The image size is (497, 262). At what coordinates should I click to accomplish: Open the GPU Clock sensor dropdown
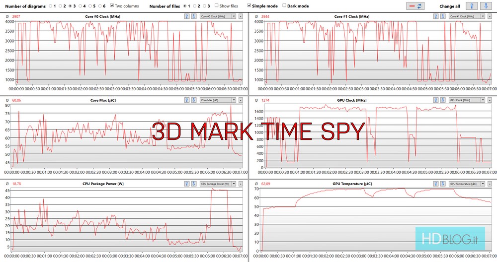click(466, 100)
